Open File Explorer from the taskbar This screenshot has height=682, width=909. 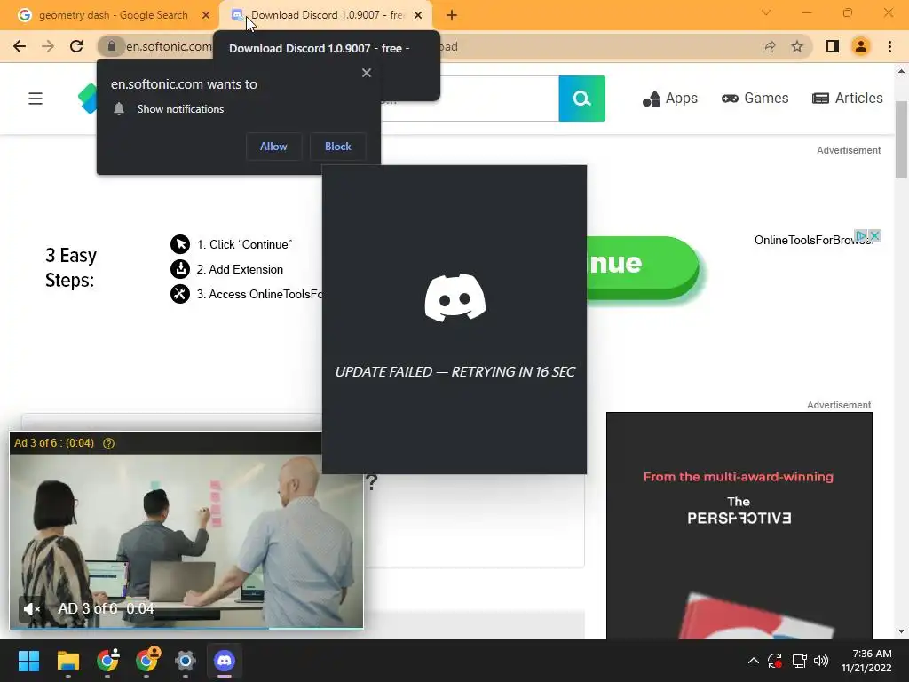point(67,661)
